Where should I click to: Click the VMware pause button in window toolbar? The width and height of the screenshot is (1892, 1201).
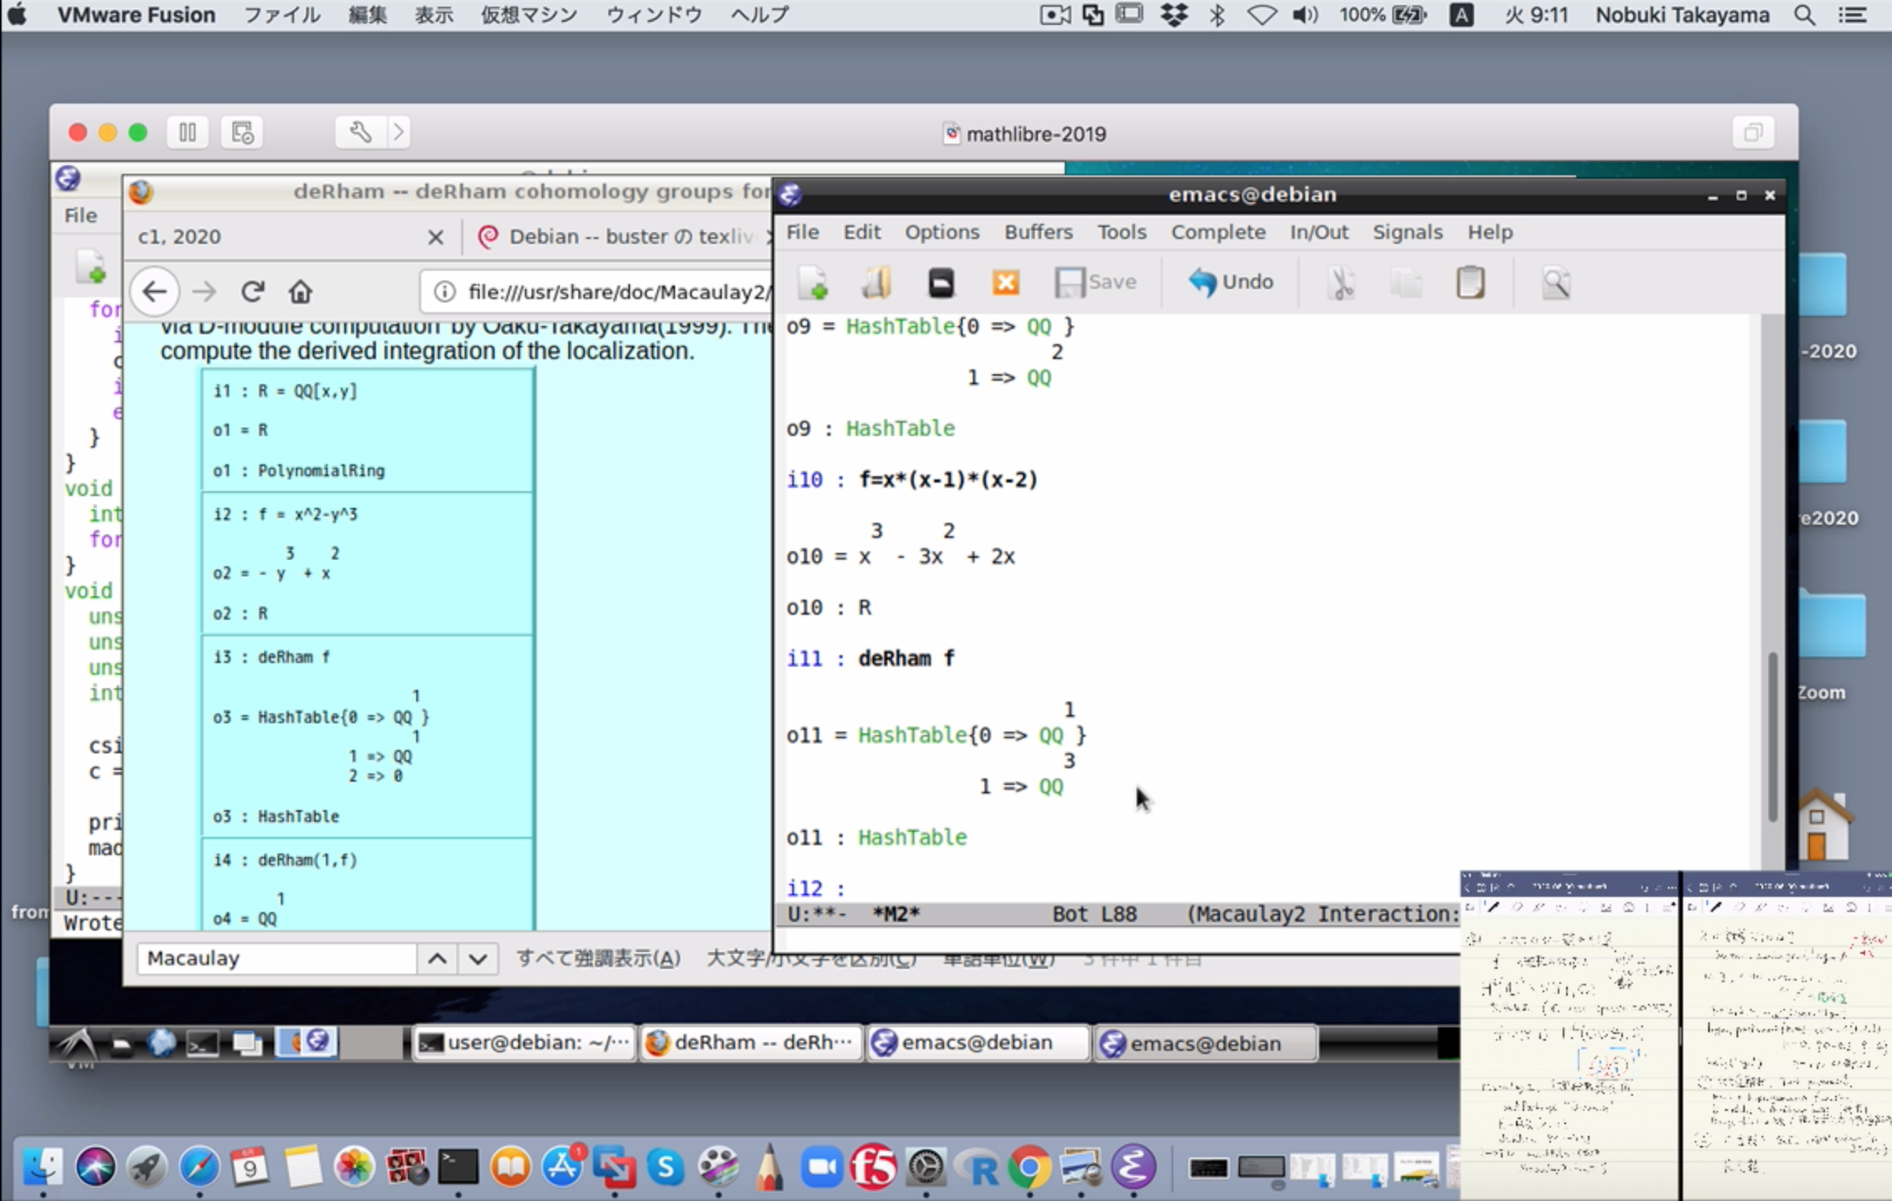(x=187, y=132)
